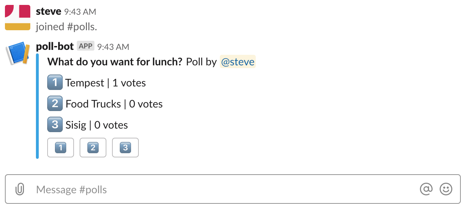Click steve's profile avatar
This screenshot has height=208, width=465.
18,18
